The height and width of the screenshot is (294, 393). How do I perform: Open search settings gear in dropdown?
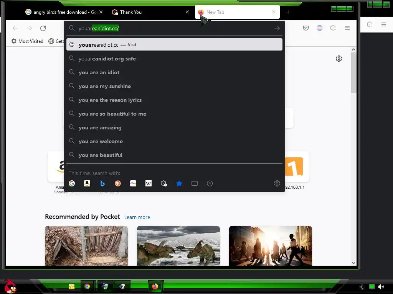277,183
